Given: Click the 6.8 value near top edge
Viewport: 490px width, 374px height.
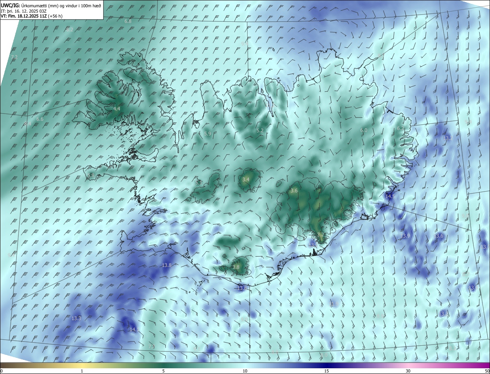Looking at the screenshot, I should pyautogui.click(x=128, y=21).
